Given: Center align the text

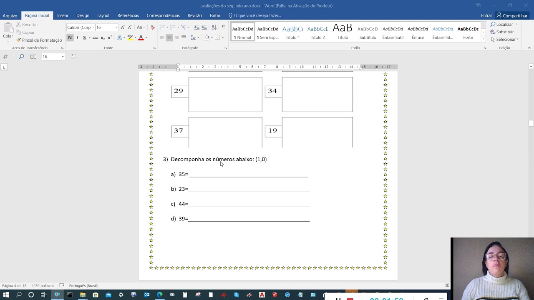Looking at the screenshot, I should 169,37.
